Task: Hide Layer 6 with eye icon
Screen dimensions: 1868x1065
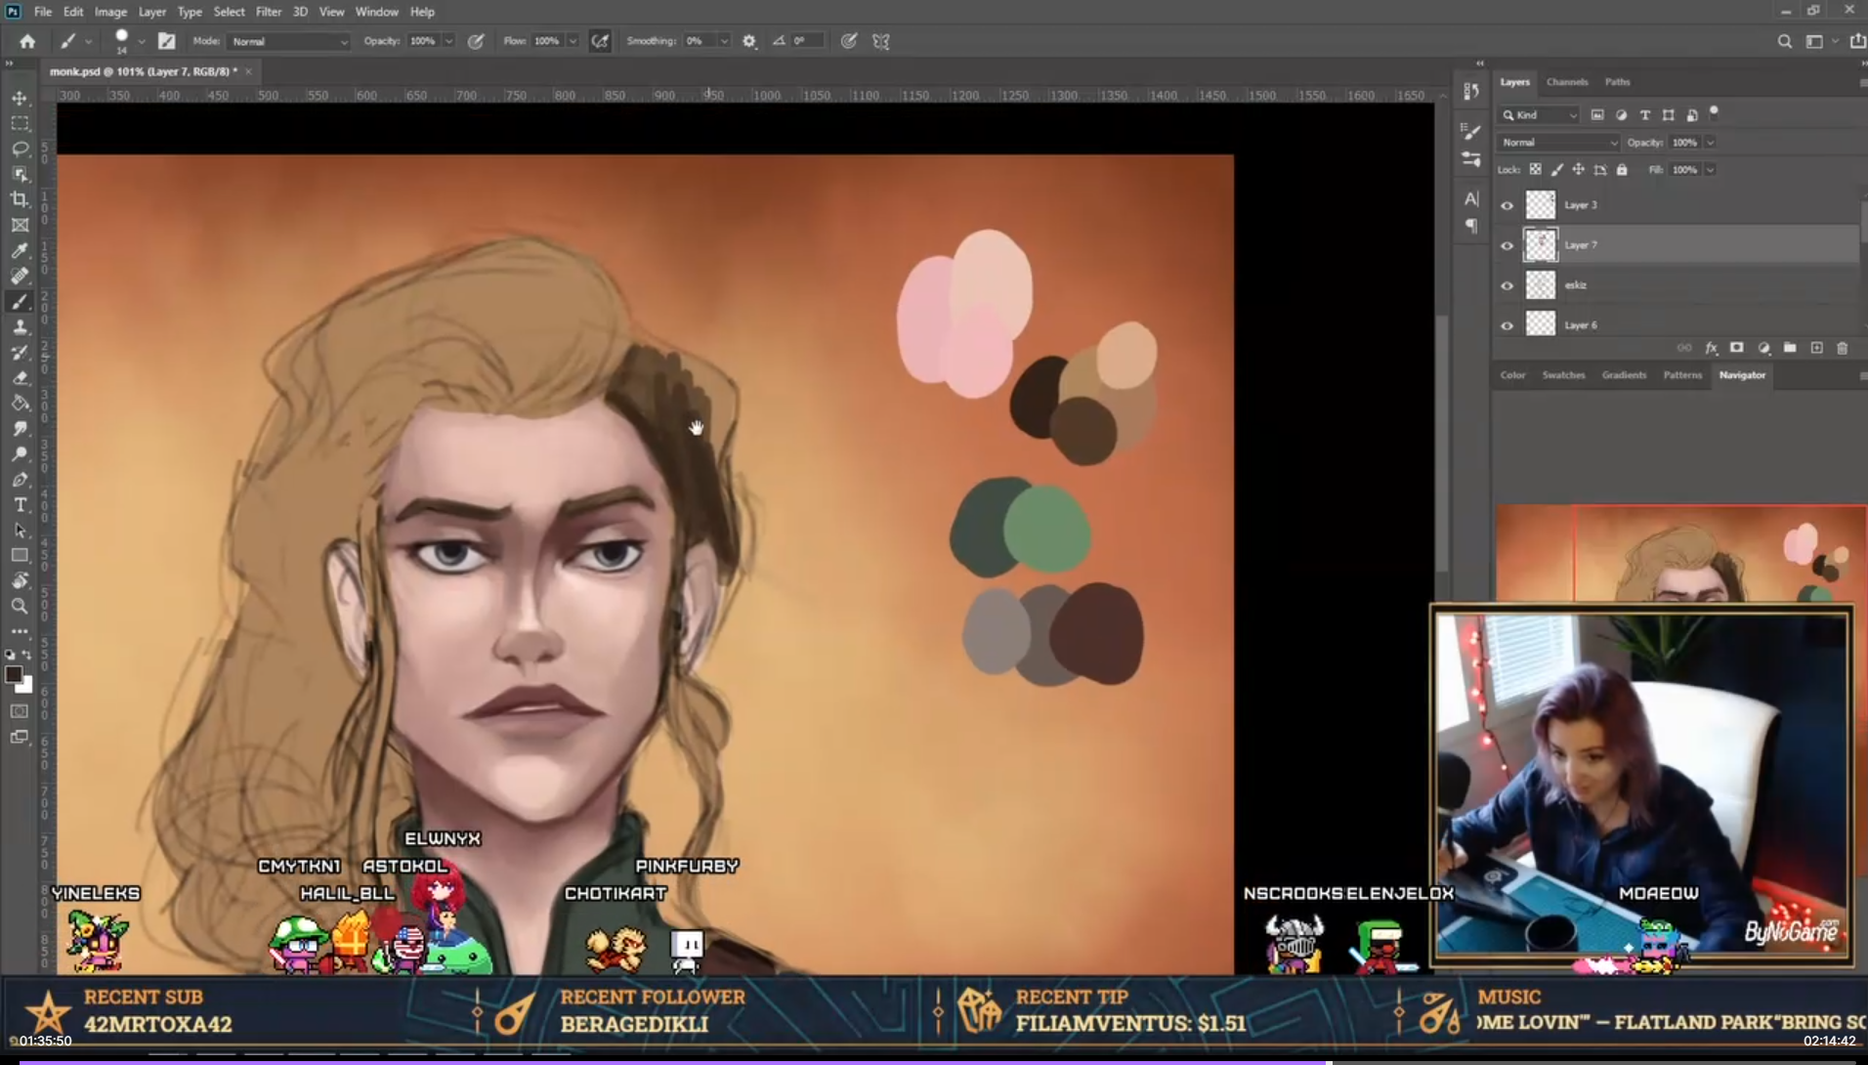Action: (x=1507, y=326)
